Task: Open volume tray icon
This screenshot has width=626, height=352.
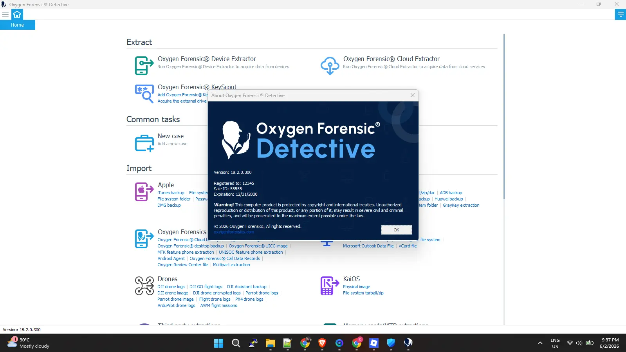Action: point(579,343)
